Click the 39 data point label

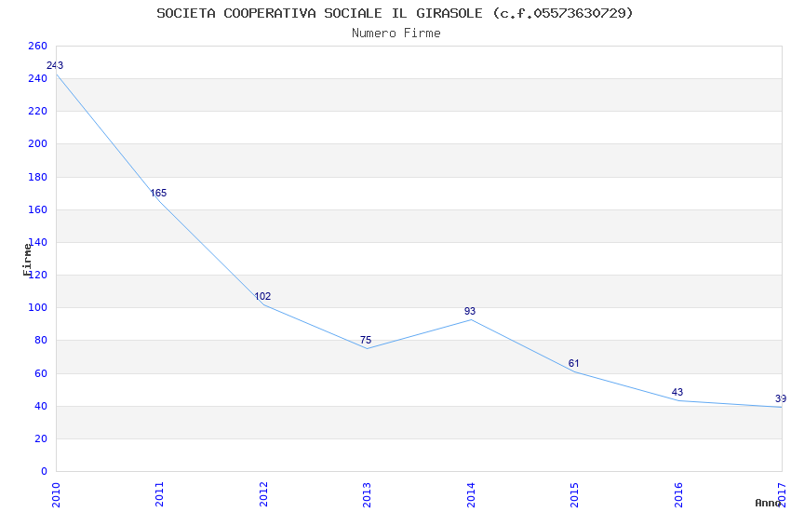coord(780,399)
